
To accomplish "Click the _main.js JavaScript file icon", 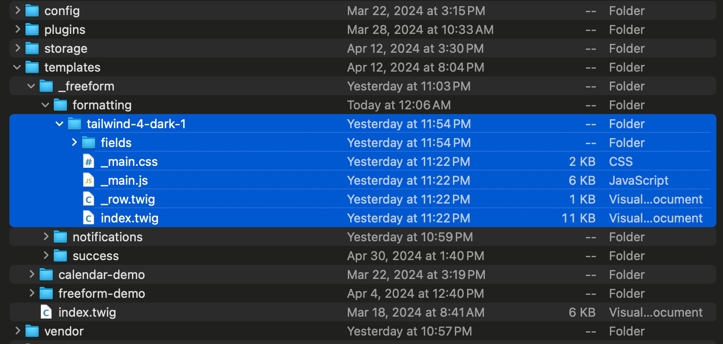I will click(88, 180).
